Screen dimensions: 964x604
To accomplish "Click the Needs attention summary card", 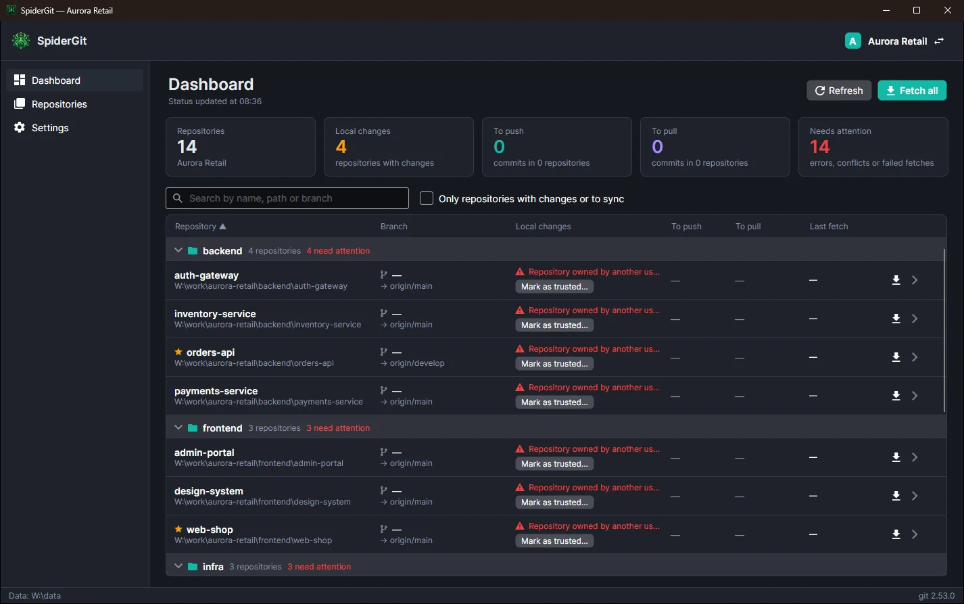I will click(x=873, y=147).
